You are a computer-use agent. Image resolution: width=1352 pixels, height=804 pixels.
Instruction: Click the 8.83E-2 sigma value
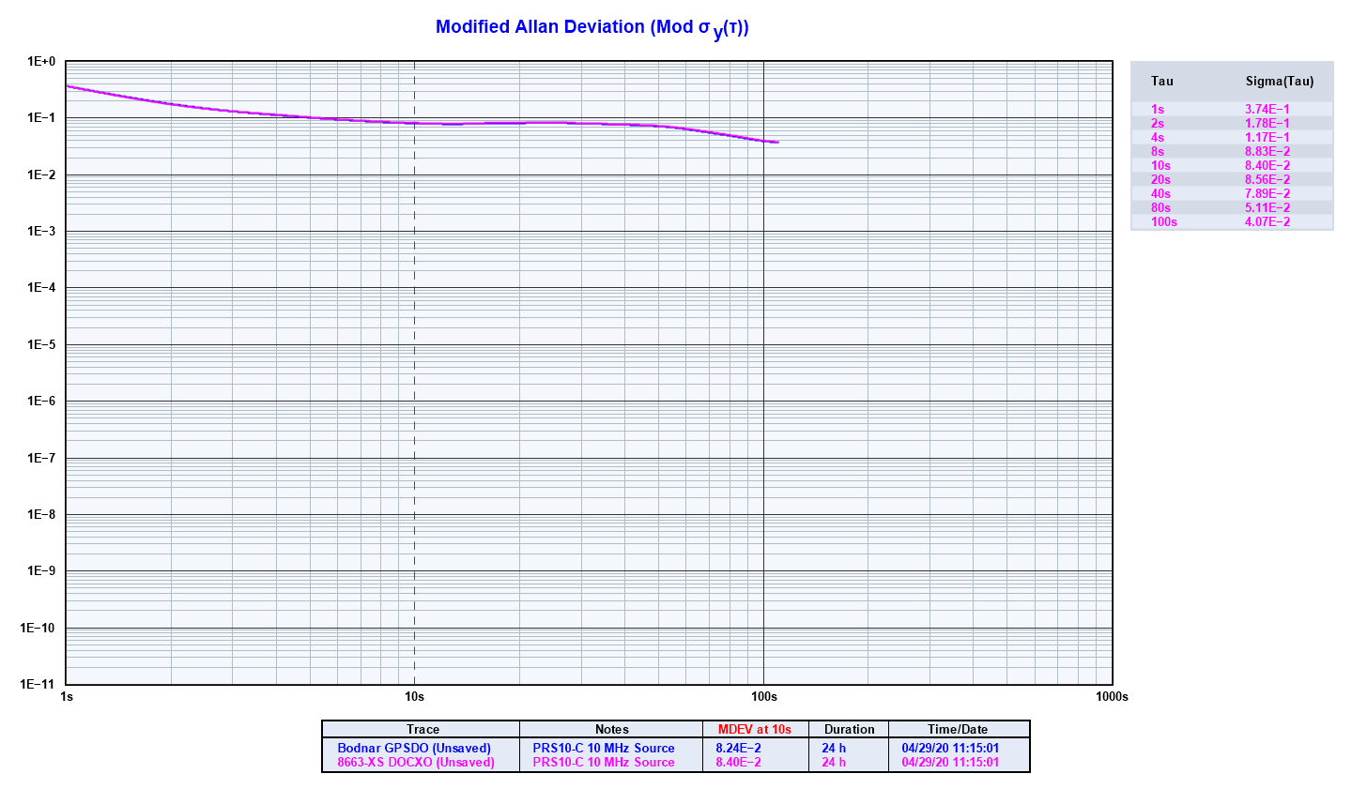pos(1267,151)
